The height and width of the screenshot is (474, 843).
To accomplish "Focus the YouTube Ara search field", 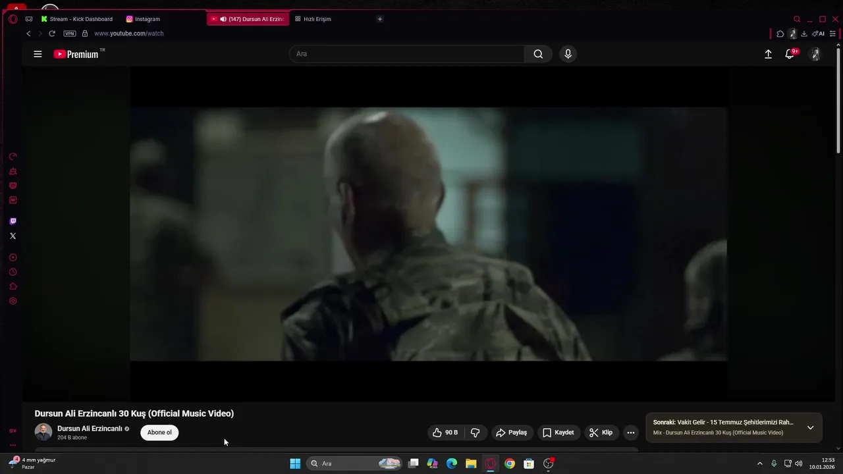I will tap(406, 54).
